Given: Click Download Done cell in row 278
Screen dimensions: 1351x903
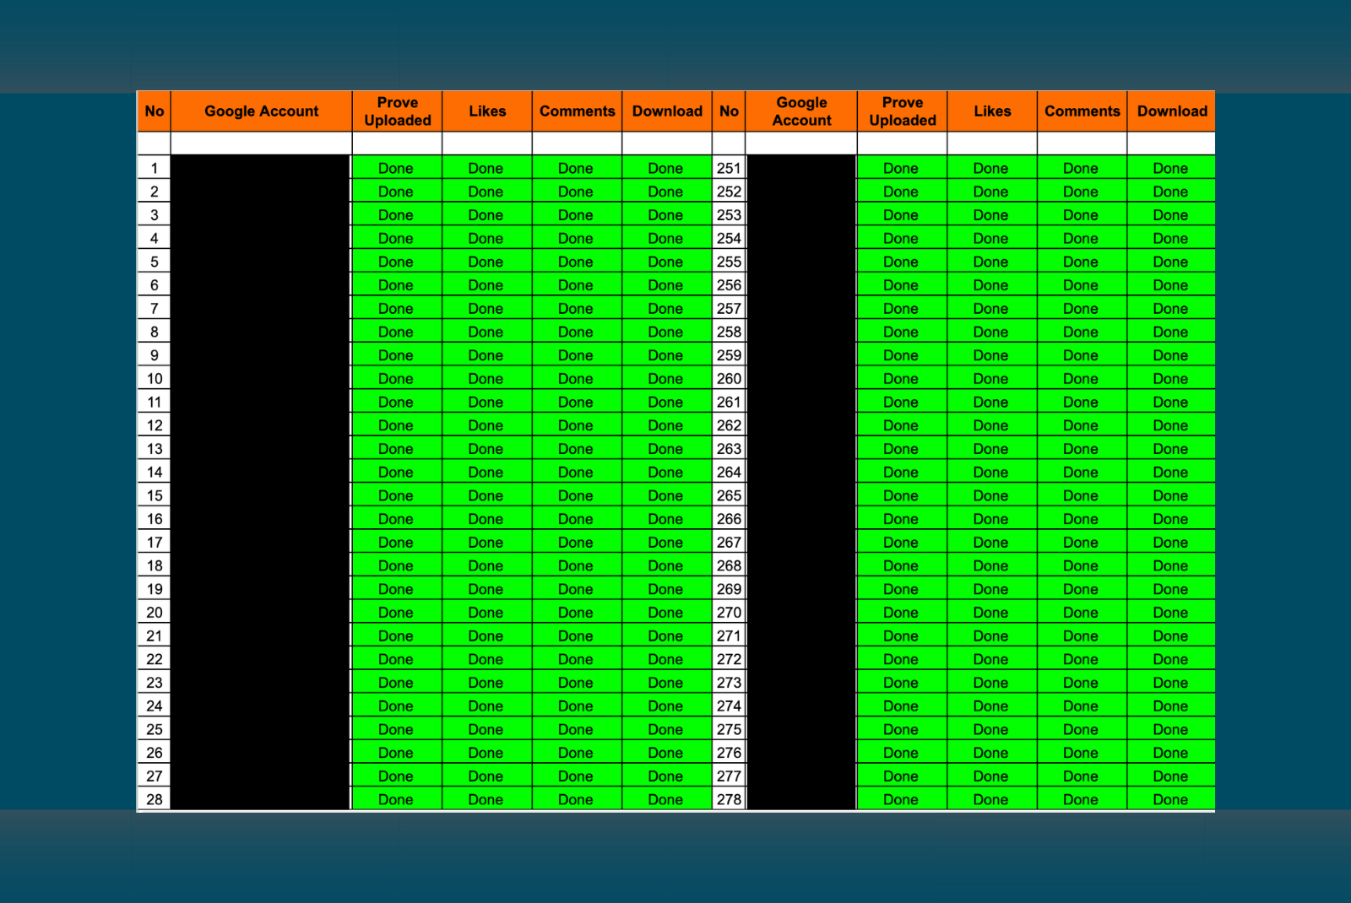Looking at the screenshot, I should (1172, 799).
